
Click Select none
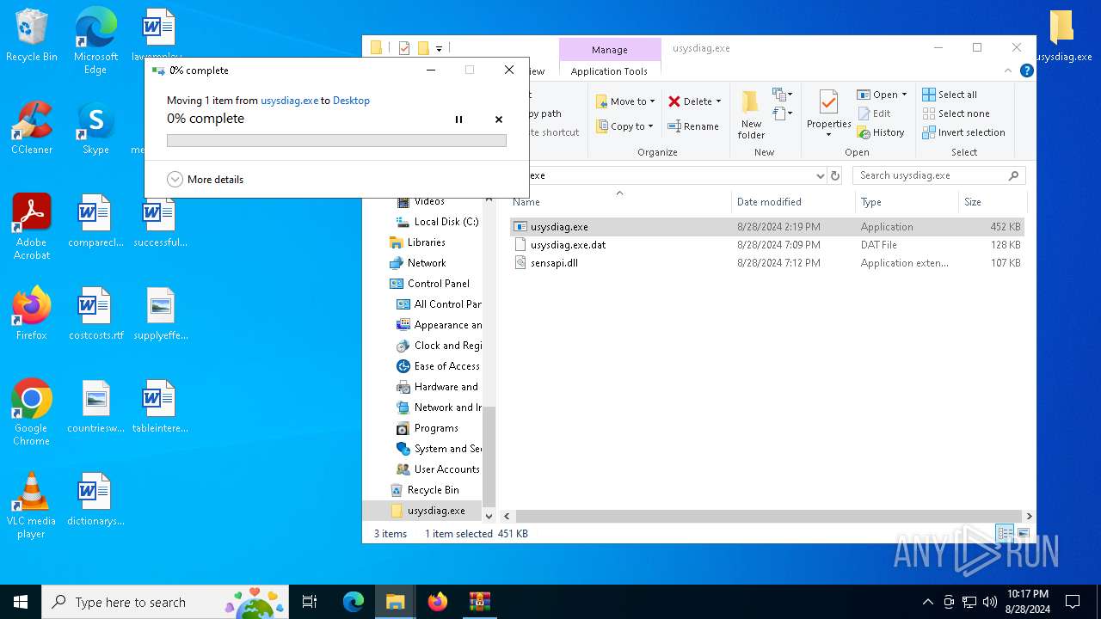956,113
